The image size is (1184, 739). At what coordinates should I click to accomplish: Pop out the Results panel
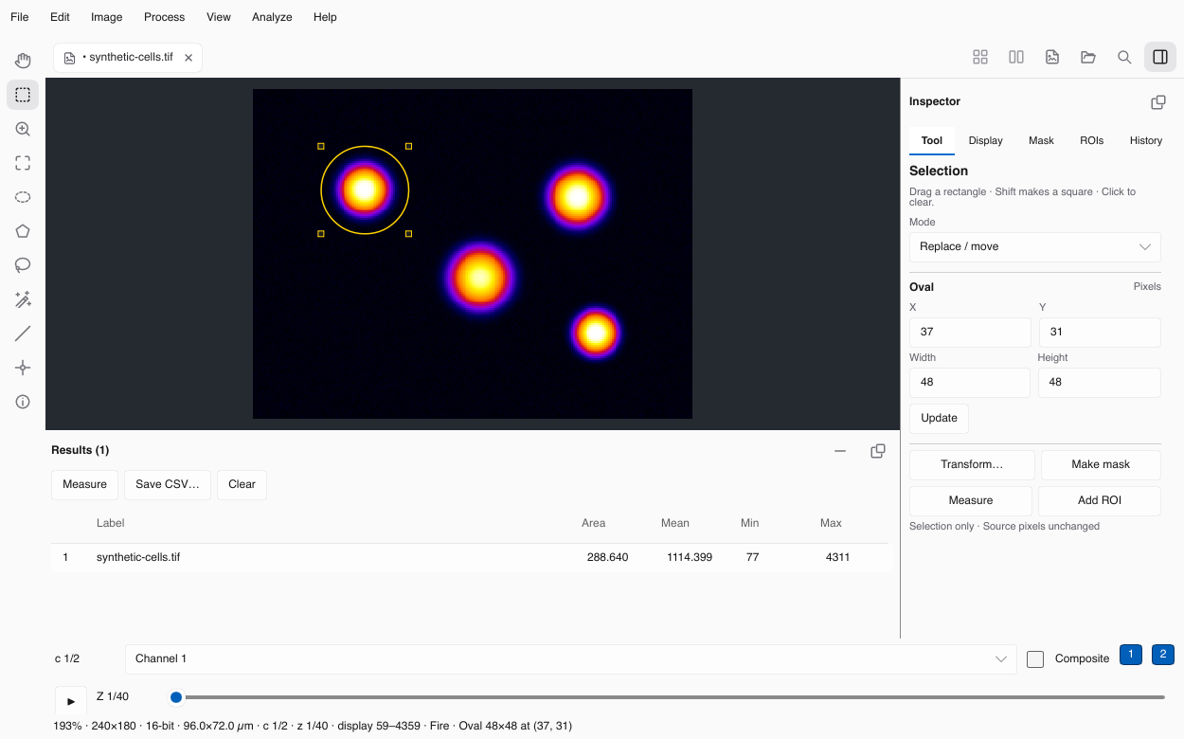click(x=878, y=451)
